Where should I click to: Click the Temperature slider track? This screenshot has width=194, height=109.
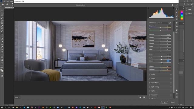(160, 28)
